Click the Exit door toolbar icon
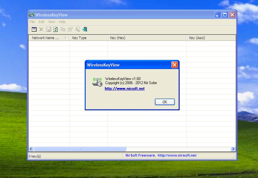The width and height of the screenshot is (258, 178). [85, 30]
